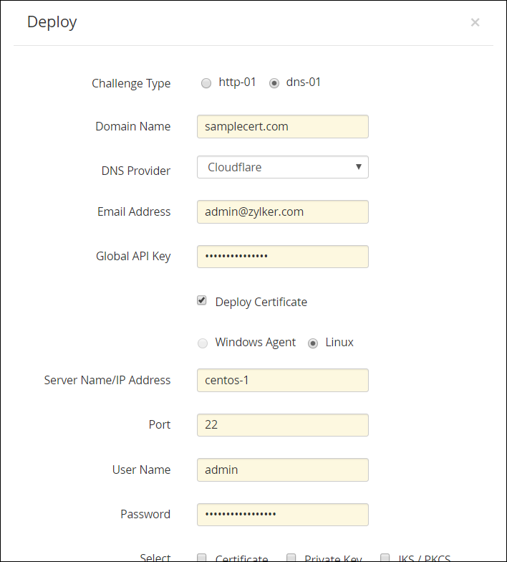Uncheck the Deploy Certificate checkbox

point(202,301)
